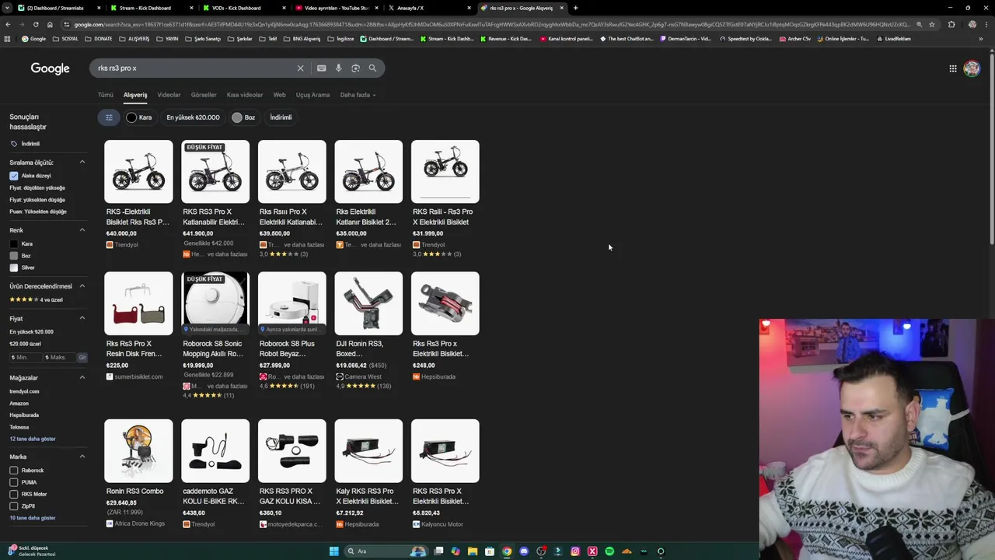This screenshot has width=995, height=560.
Task: Click the Google logo
Action: [50, 68]
